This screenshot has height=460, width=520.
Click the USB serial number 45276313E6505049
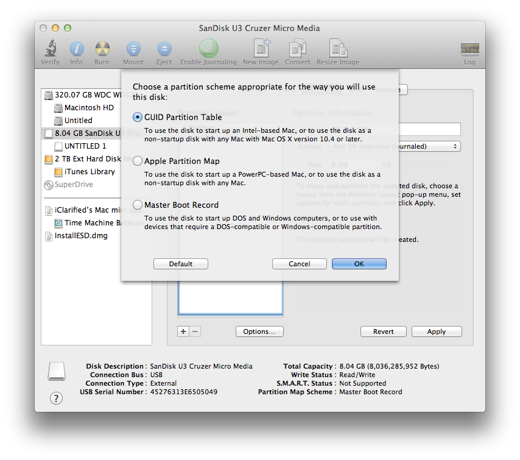coord(184,392)
